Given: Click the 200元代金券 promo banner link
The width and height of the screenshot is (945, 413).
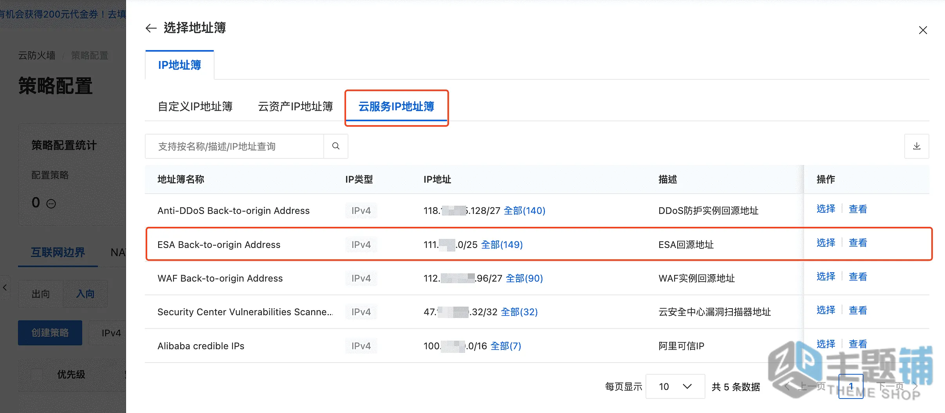Looking at the screenshot, I should tap(63, 14).
